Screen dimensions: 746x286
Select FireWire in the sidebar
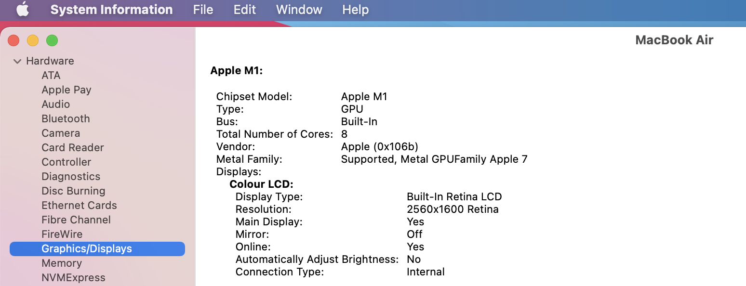[x=62, y=234]
